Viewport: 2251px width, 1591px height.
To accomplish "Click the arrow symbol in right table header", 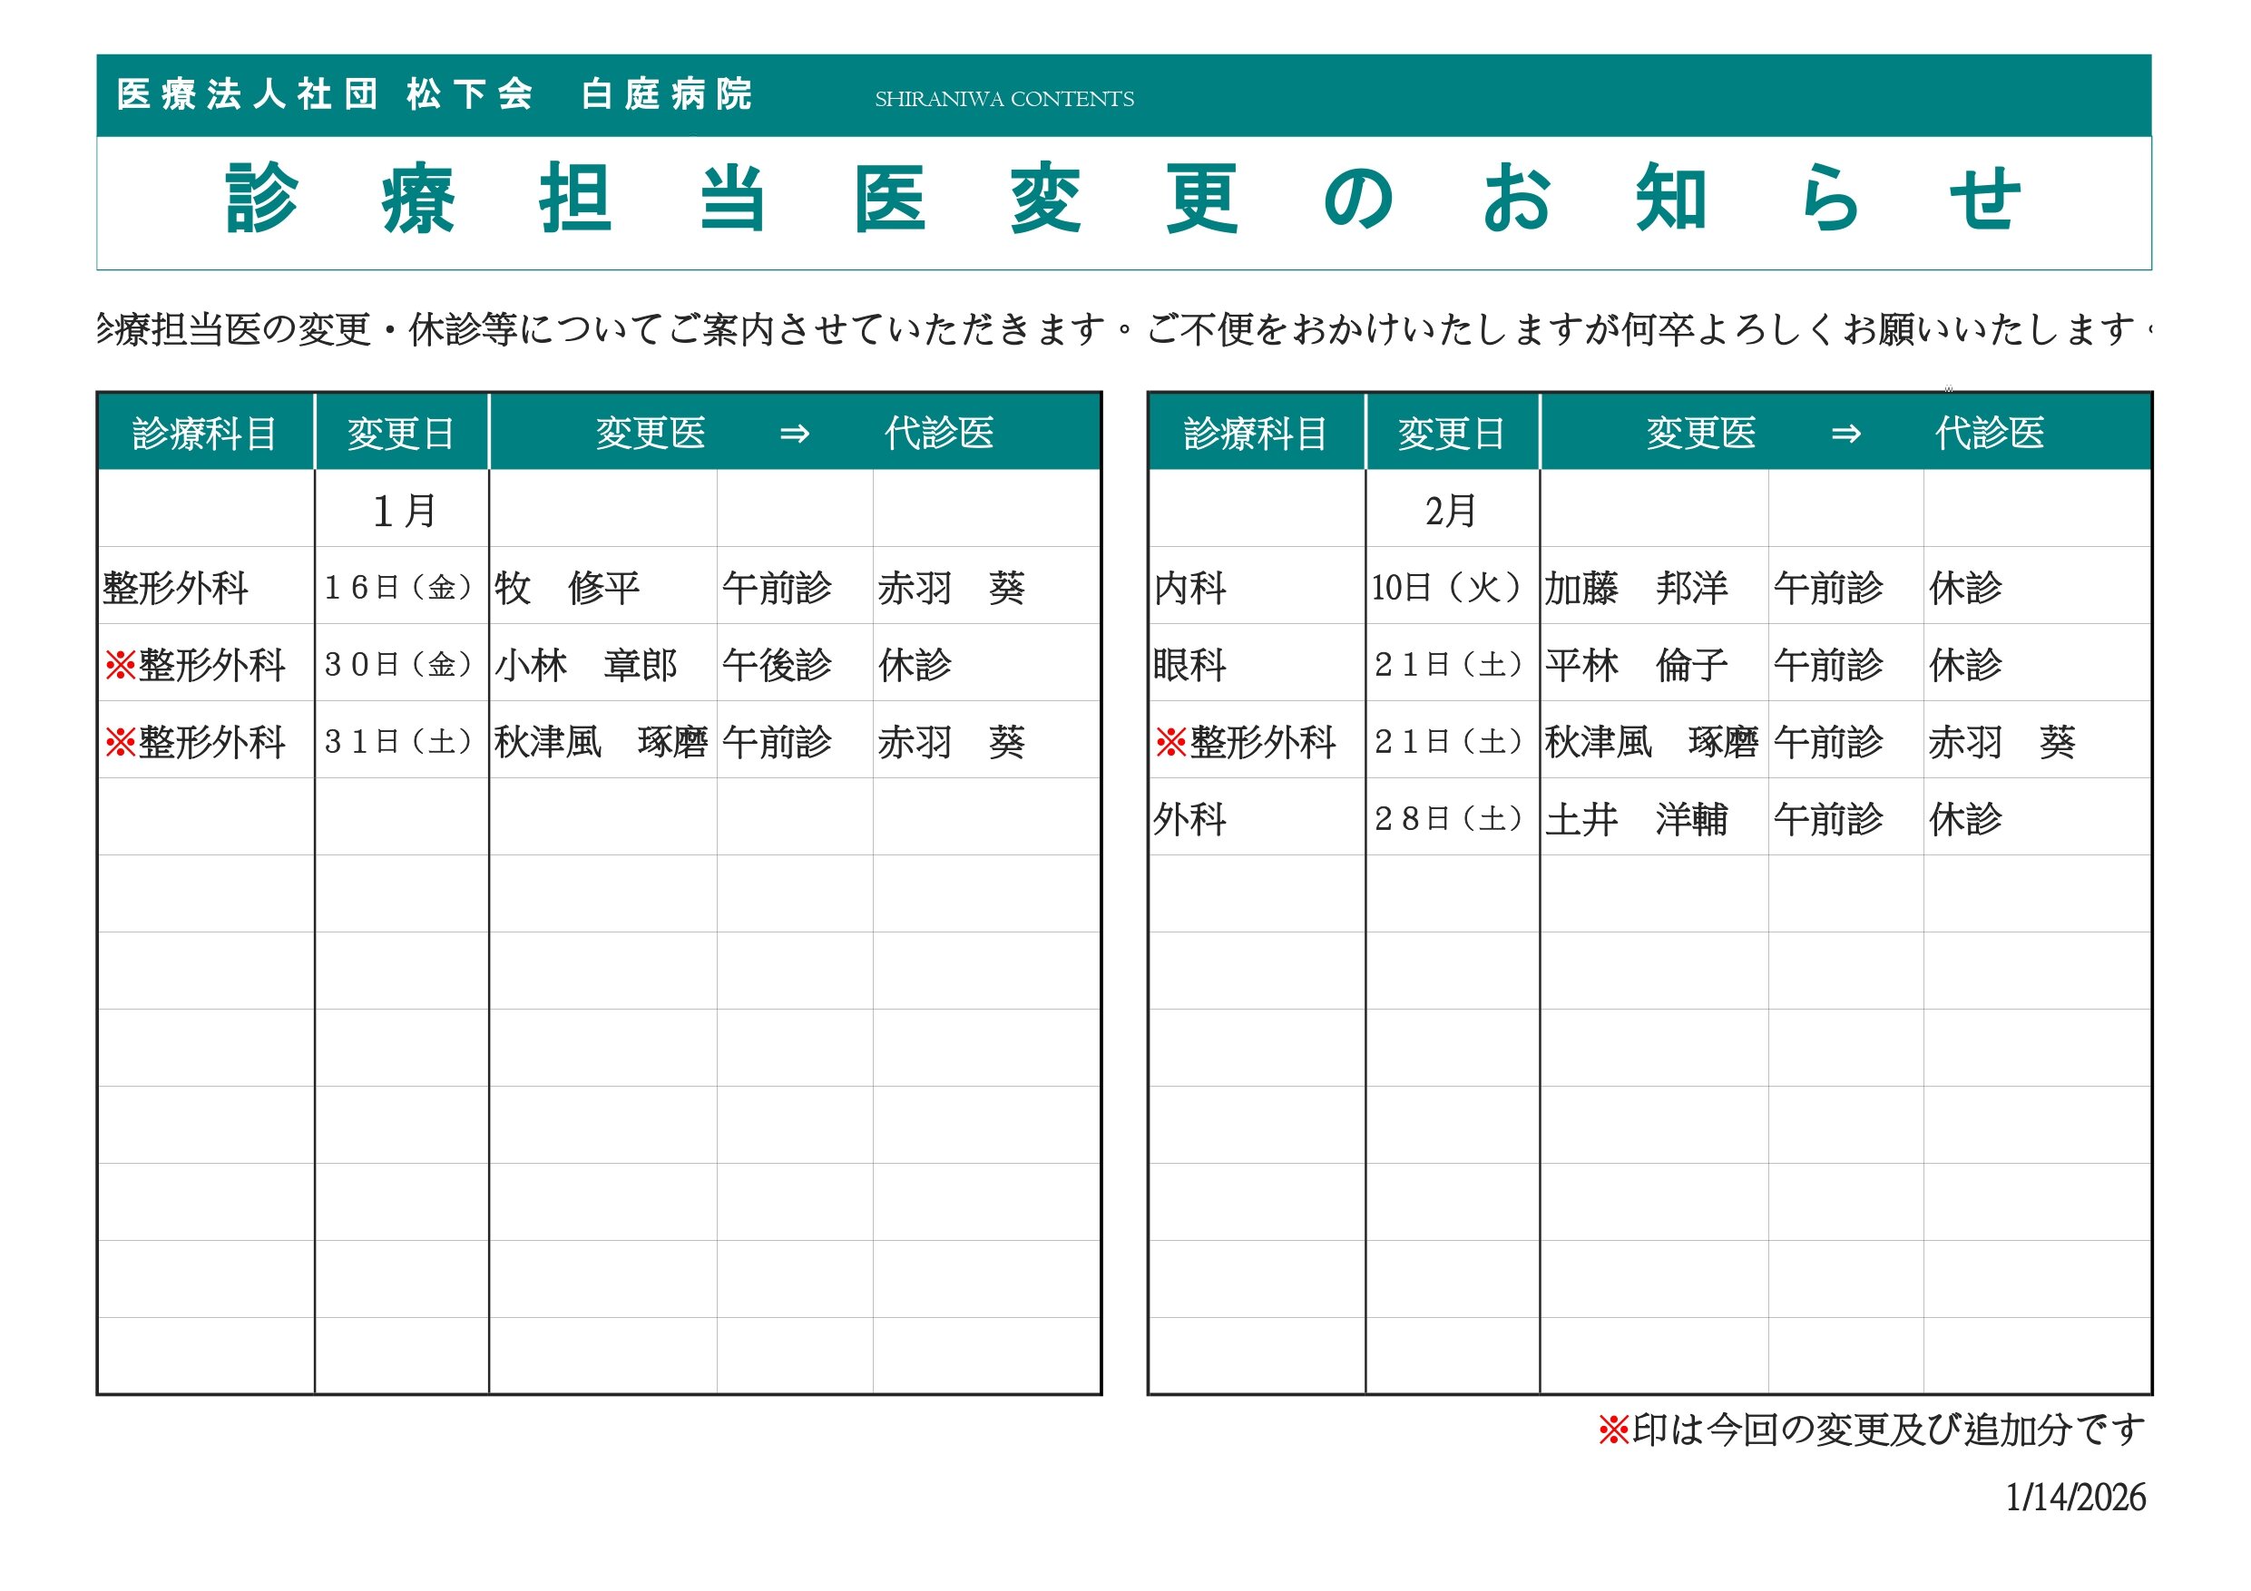I will tap(1845, 434).
